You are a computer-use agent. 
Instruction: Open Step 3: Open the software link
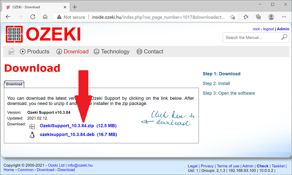pos(229,93)
